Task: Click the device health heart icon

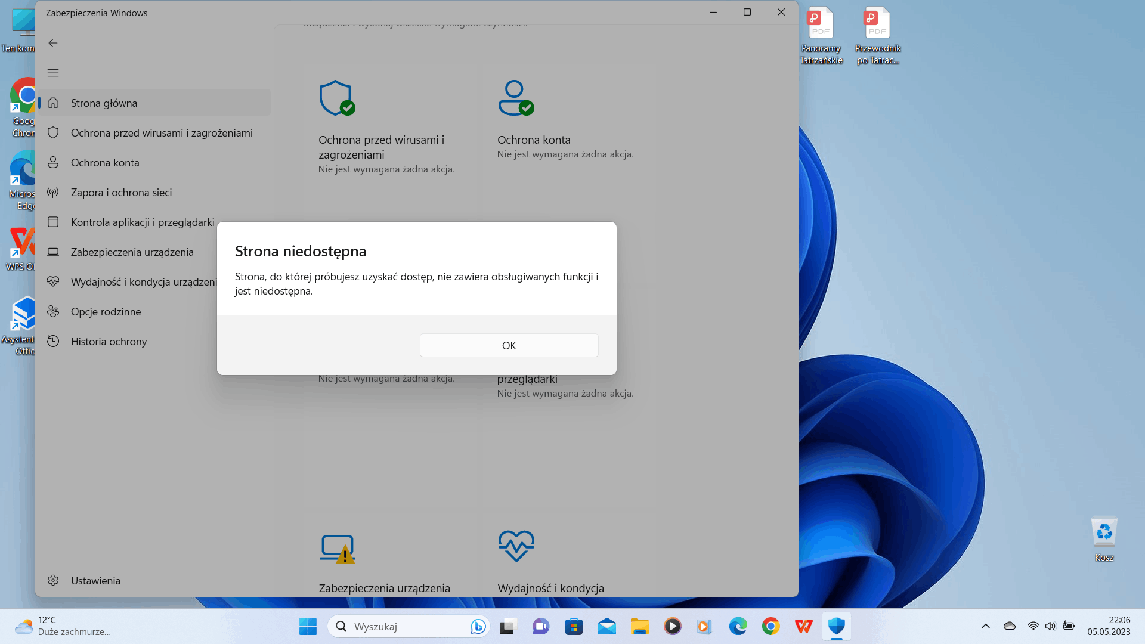Action: point(516,546)
